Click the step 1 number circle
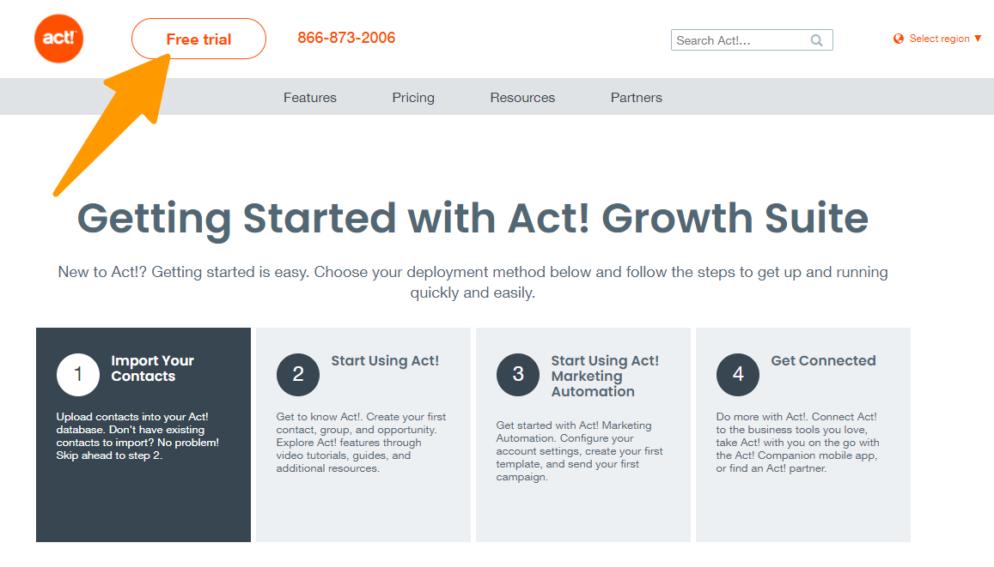 [78, 374]
